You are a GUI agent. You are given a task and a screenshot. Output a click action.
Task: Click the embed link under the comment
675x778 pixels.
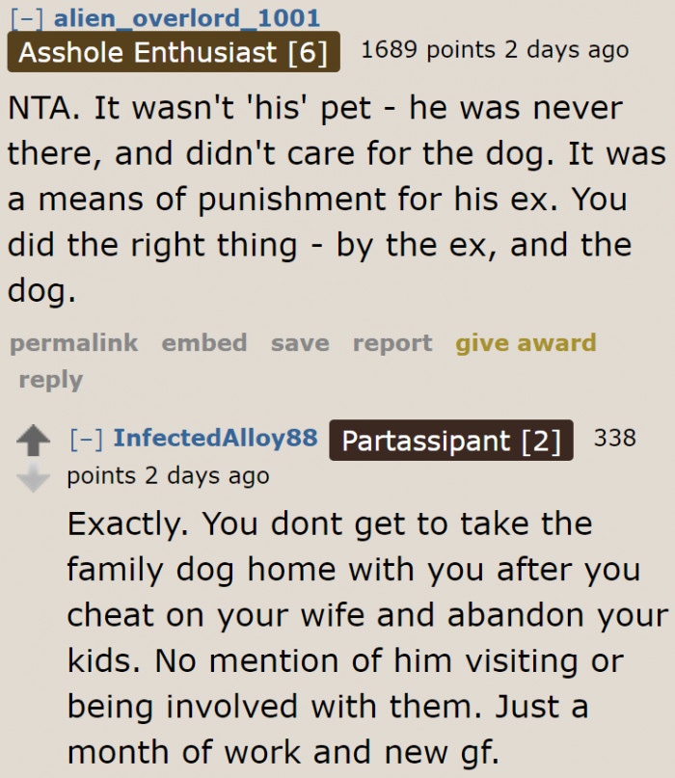(204, 343)
